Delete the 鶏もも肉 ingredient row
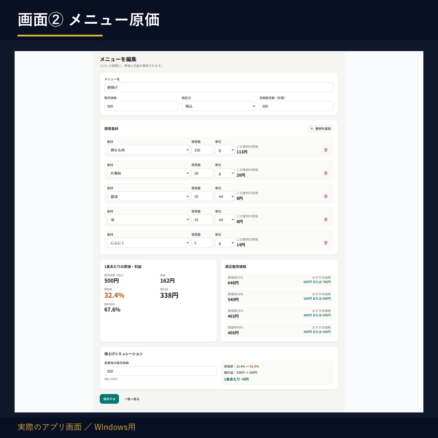The height and width of the screenshot is (438, 438). pos(326,150)
